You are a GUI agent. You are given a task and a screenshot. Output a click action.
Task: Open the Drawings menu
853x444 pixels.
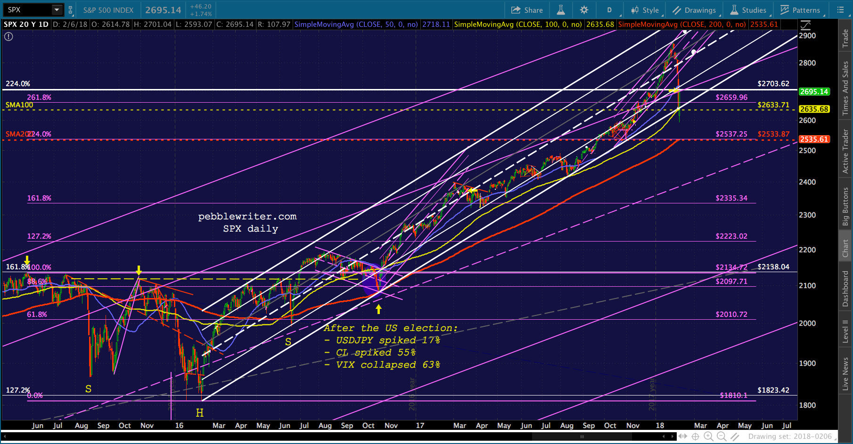tap(695, 10)
